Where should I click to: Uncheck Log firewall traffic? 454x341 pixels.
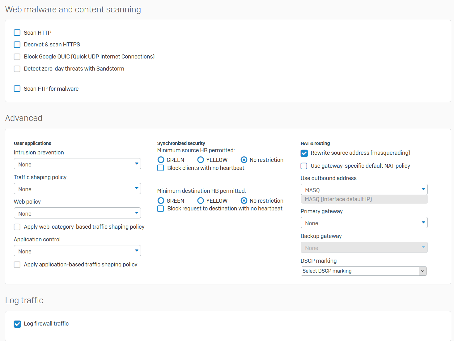[x=18, y=324]
